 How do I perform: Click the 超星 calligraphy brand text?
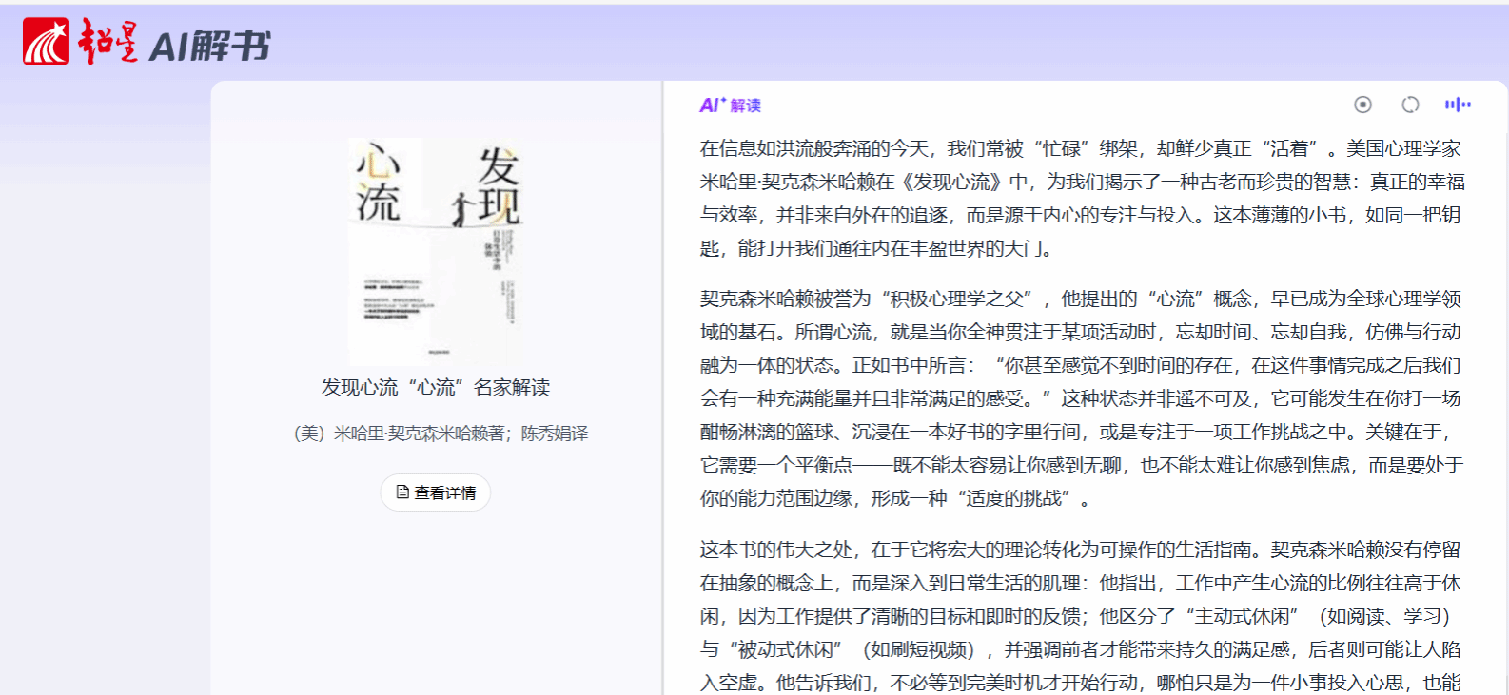click(x=108, y=43)
